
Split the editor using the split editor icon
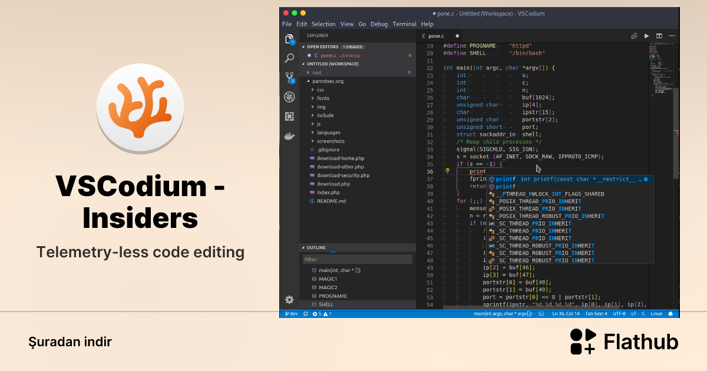(x=659, y=36)
